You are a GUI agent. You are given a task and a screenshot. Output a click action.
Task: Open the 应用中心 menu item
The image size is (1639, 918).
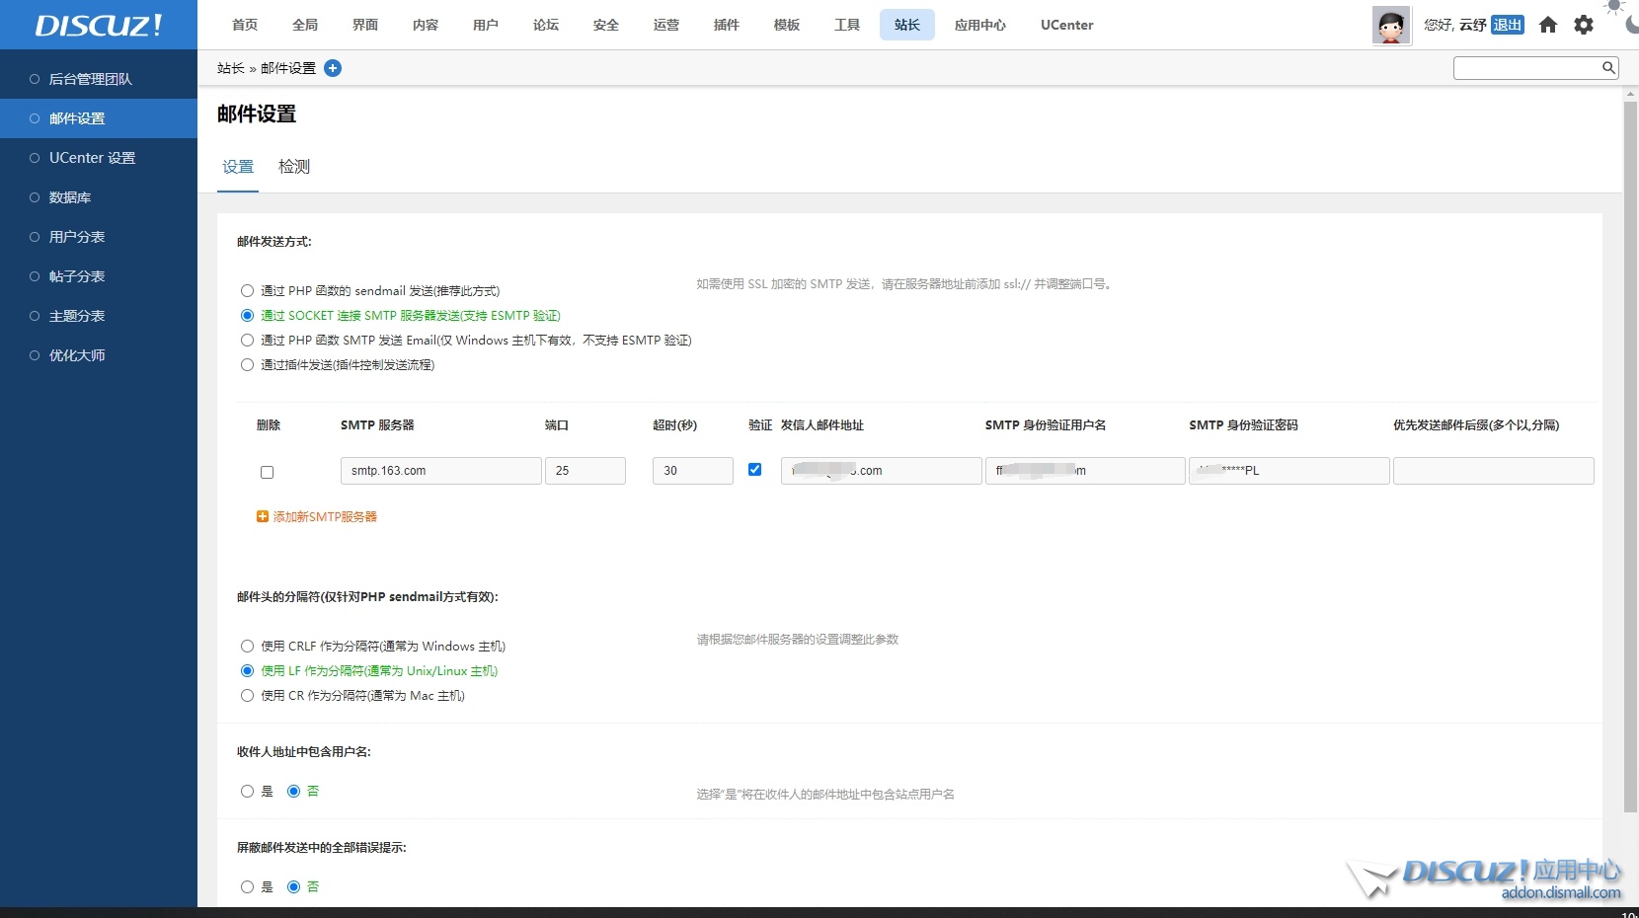click(979, 25)
